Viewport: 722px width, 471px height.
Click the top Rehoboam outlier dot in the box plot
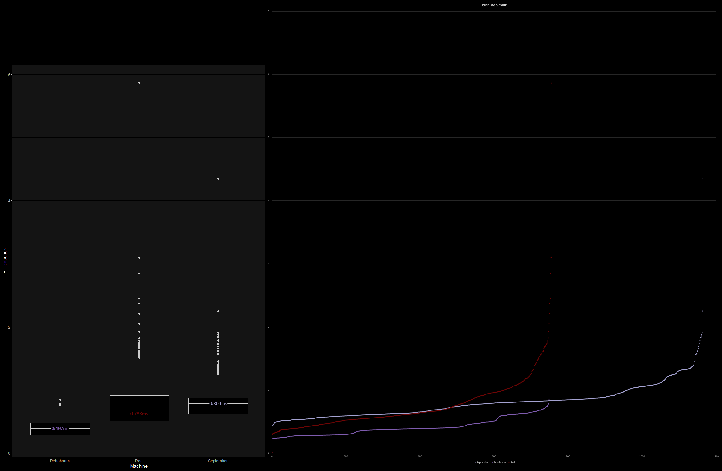[x=60, y=400]
